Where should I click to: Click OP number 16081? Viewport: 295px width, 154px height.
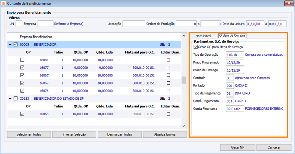44,60
